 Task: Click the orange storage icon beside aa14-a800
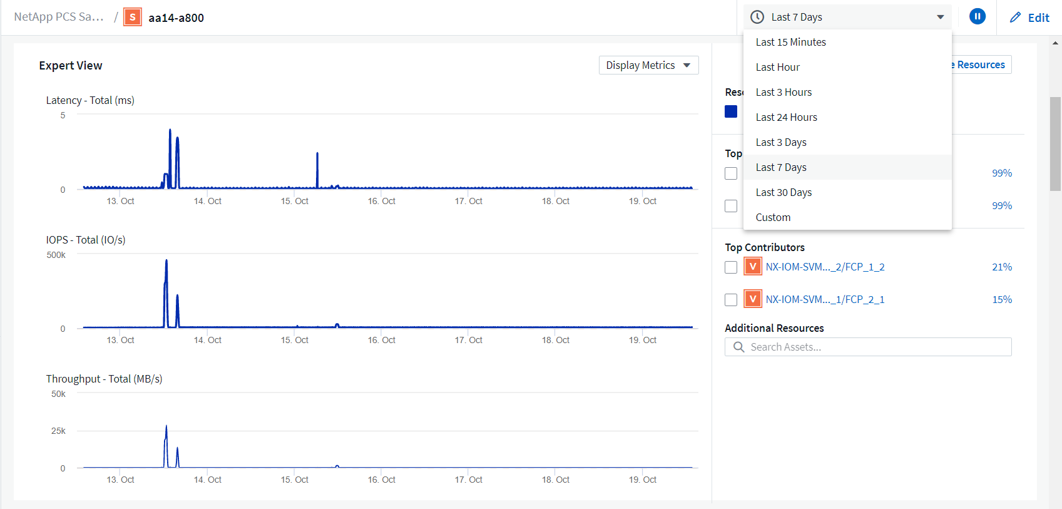[132, 18]
